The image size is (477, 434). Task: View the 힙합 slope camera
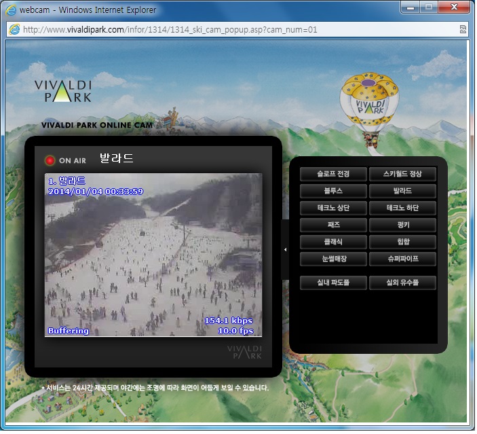pyautogui.click(x=404, y=242)
